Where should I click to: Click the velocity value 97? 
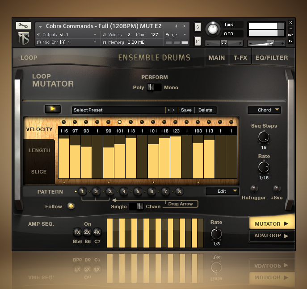click(x=75, y=131)
